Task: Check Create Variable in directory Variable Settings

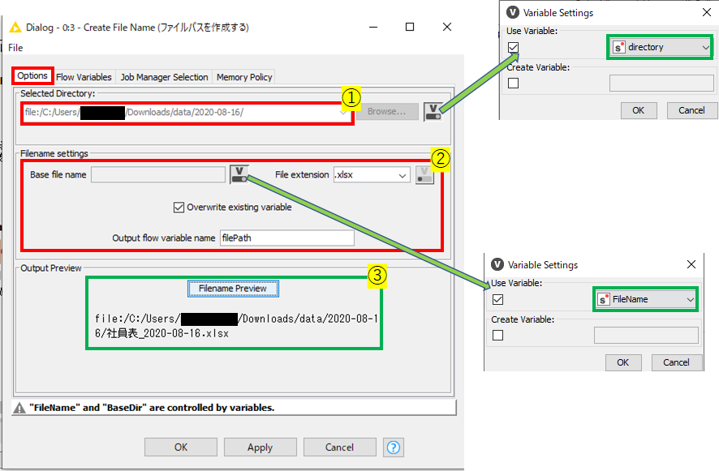Action: point(513,83)
